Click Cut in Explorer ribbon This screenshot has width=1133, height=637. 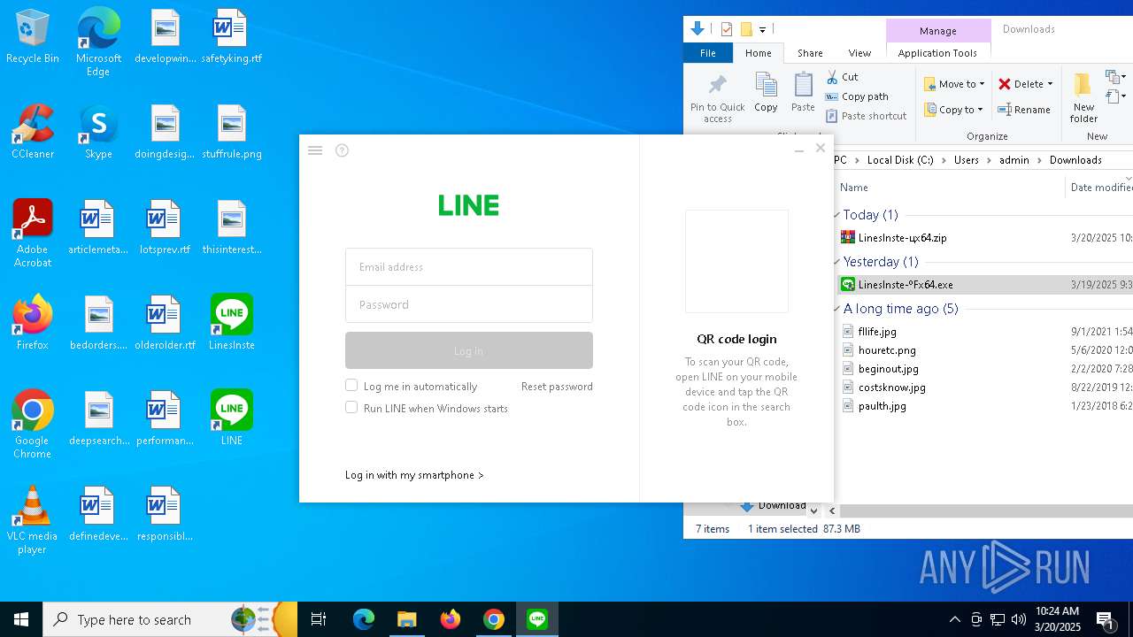842,77
